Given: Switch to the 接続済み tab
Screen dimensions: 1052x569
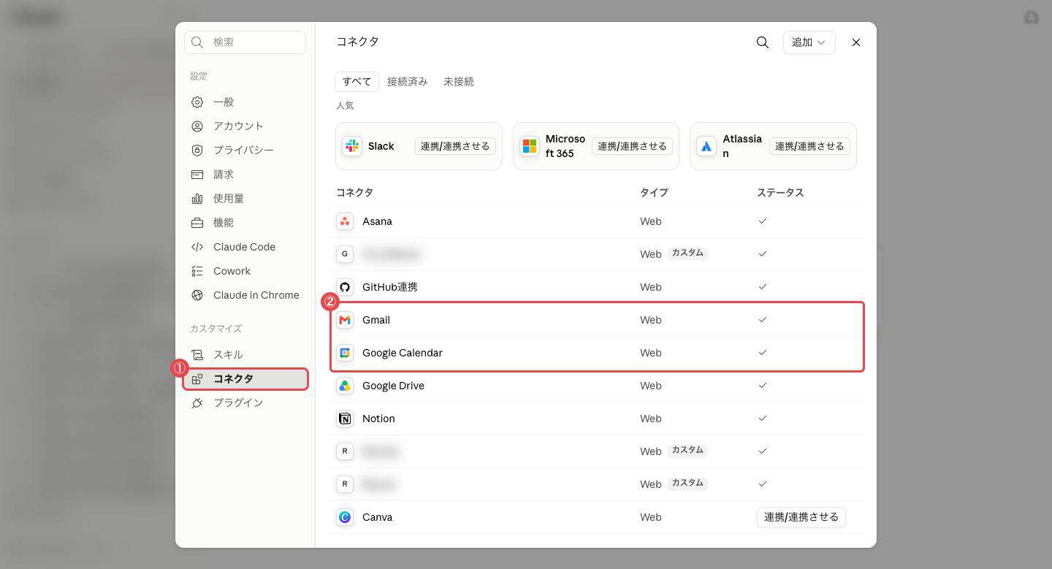Looking at the screenshot, I should 408,82.
